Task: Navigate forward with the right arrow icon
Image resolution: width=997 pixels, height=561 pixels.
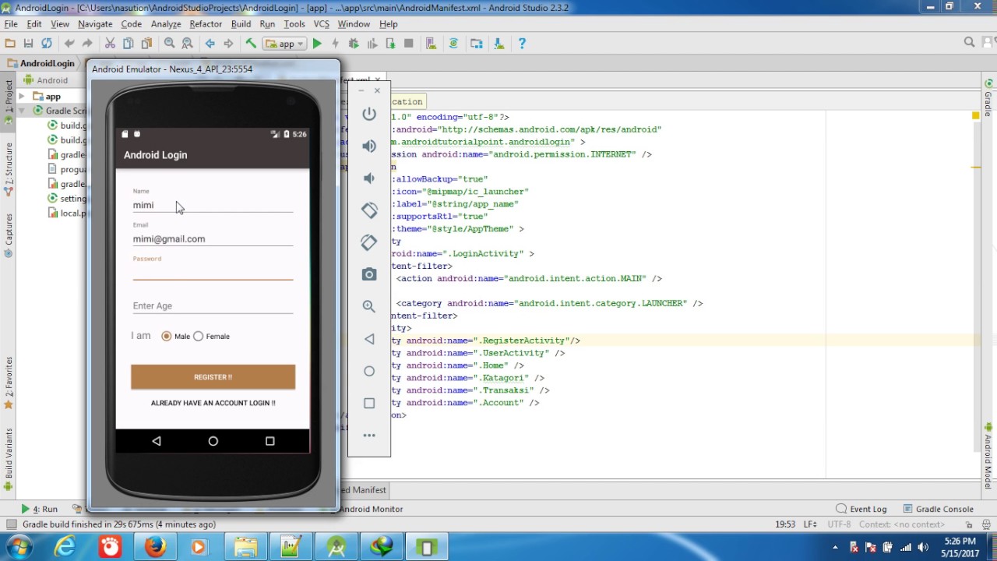Action: pyautogui.click(x=228, y=44)
